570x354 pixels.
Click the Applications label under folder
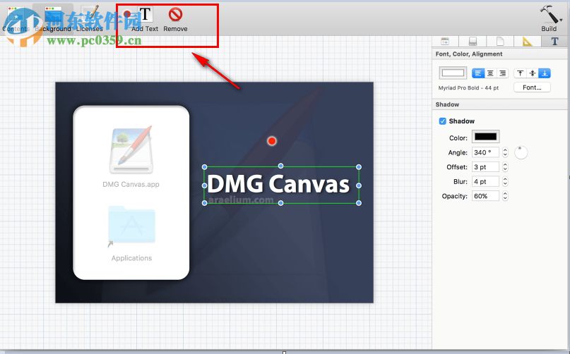pos(131,258)
